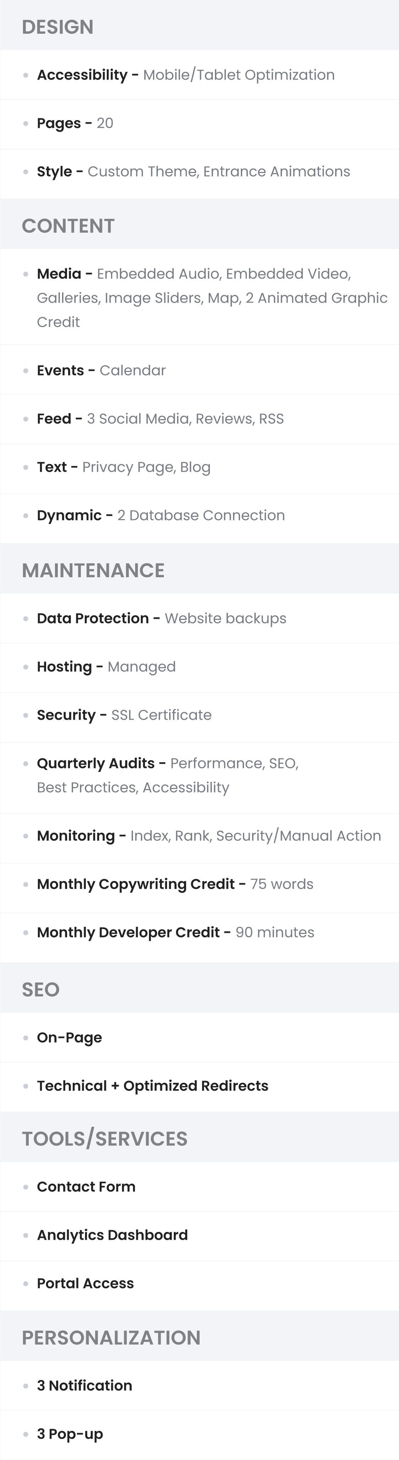The width and height of the screenshot is (399, 1460).
Task: Click the TOOLS/SERVICES section header
Action: tap(105, 1139)
